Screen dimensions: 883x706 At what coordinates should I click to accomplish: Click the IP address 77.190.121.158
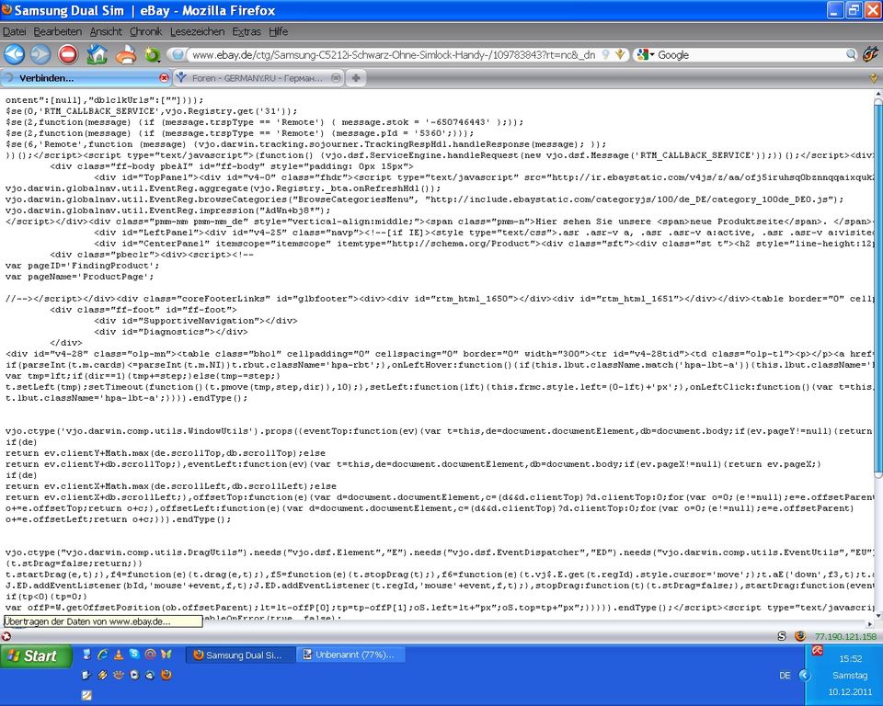846,637
